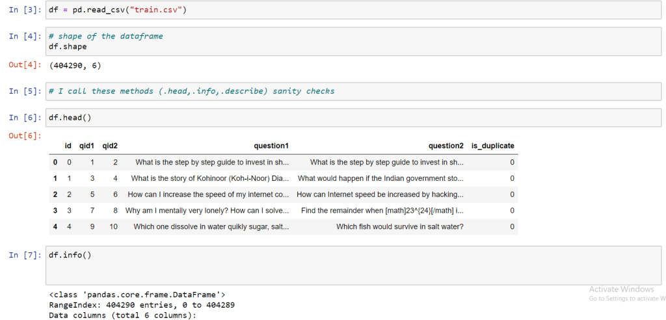Click the qid2 column header
Image resolution: width=666 pixels, height=320 pixels.
pyautogui.click(x=110, y=146)
